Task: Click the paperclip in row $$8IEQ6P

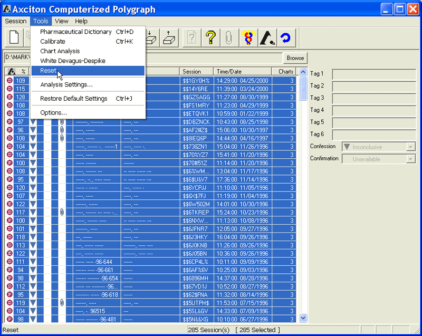Action: tap(62, 138)
